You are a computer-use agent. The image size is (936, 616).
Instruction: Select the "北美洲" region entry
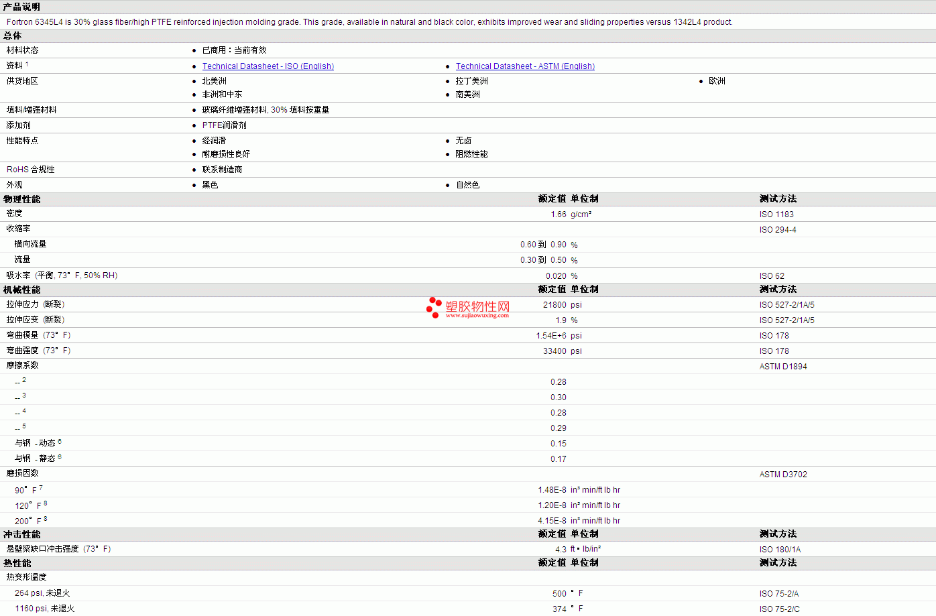coord(215,81)
